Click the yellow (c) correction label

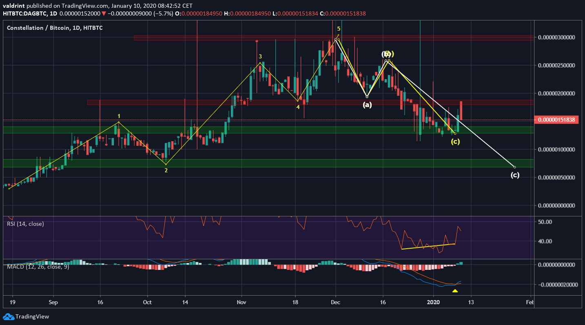coord(455,142)
